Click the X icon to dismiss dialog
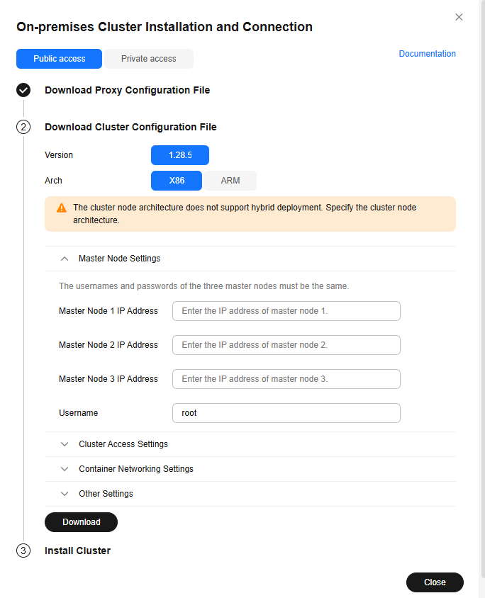 (x=459, y=17)
